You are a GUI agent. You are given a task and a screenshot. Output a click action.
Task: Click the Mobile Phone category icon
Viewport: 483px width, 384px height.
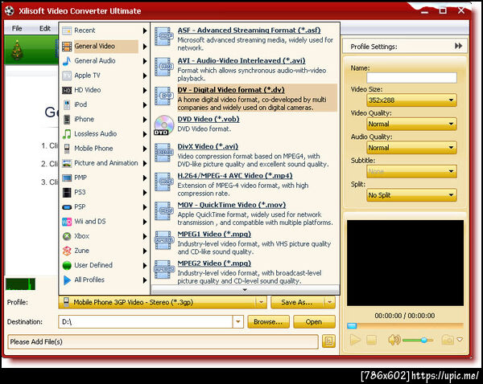tap(67, 149)
